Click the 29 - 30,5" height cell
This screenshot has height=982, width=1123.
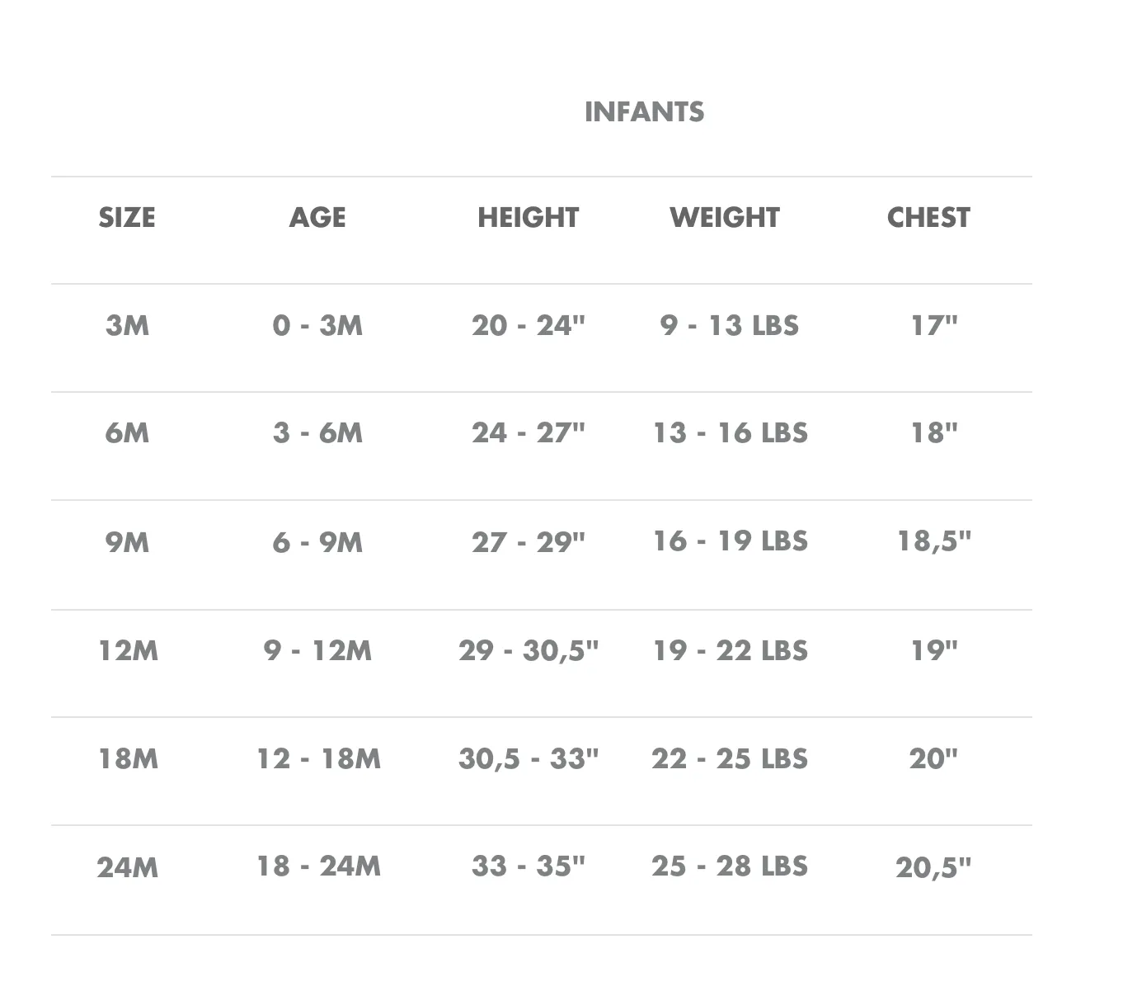[529, 650]
